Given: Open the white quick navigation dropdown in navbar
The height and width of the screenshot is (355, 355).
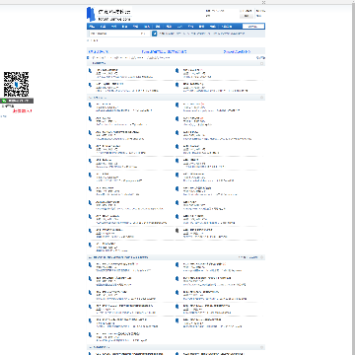Looking at the screenshot, I should pos(253,27).
